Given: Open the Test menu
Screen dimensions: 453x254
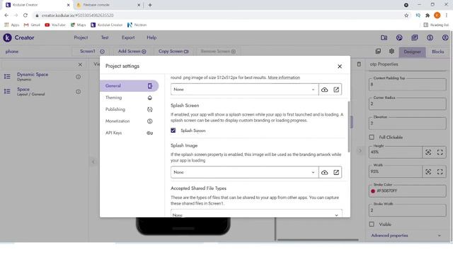Looking at the screenshot, I should point(105,37).
